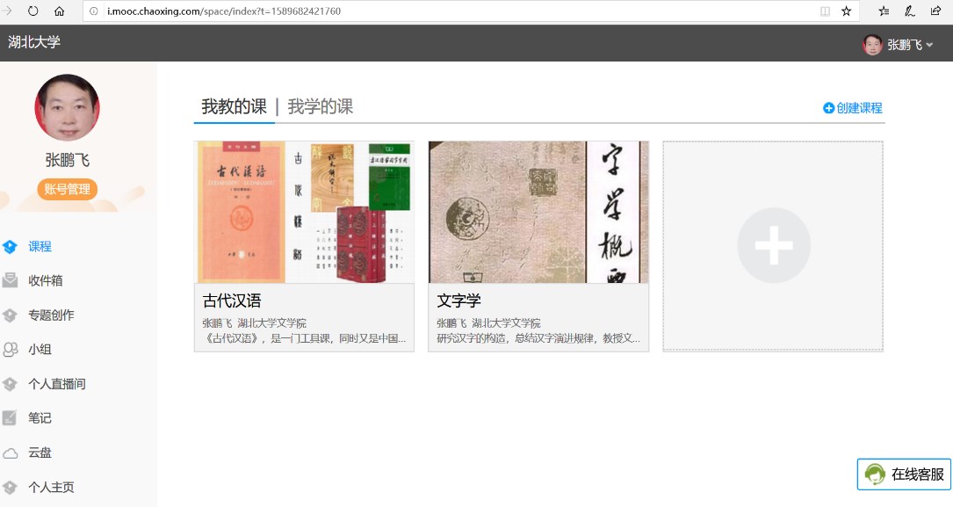Click the browser refresh icon
Viewport: 953px width, 507px height.
pyautogui.click(x=33, y=11)
